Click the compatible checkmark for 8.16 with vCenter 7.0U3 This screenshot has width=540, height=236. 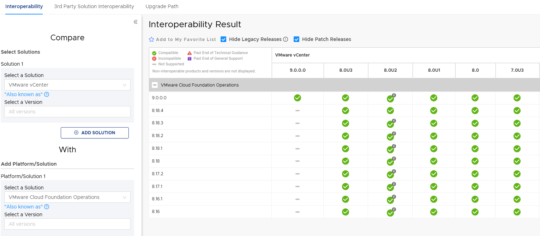(x=517, y=212)
